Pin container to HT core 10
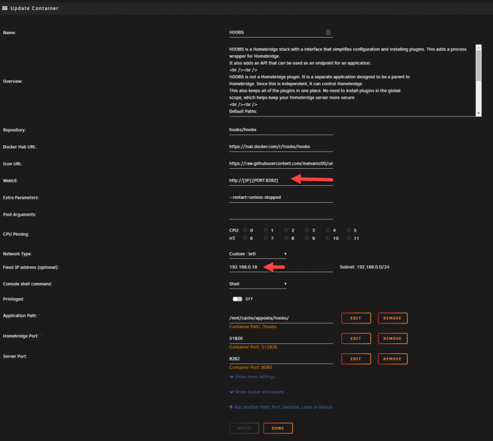Image resolution: width=493 pixels, height=441 pixels. [x=328, y=238]
